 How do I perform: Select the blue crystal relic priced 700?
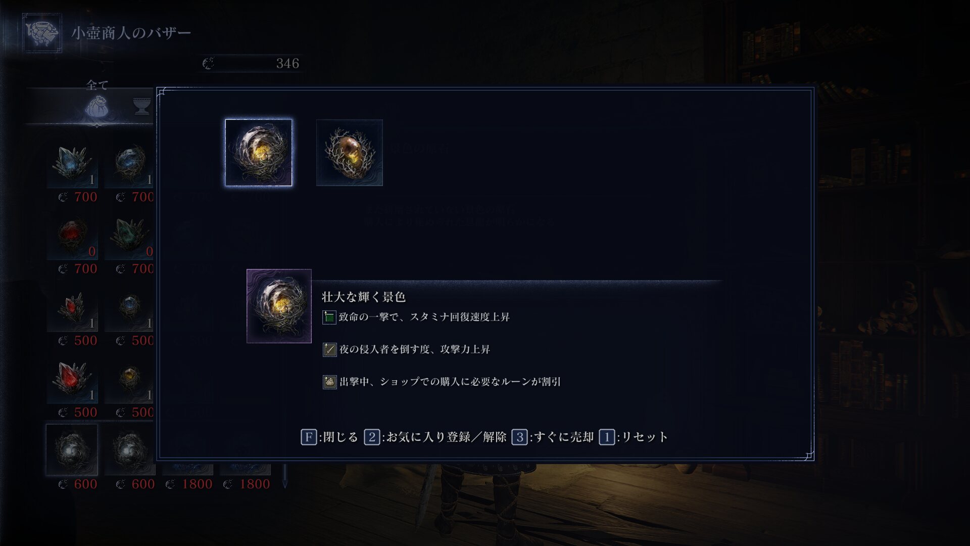coord(72,165)
